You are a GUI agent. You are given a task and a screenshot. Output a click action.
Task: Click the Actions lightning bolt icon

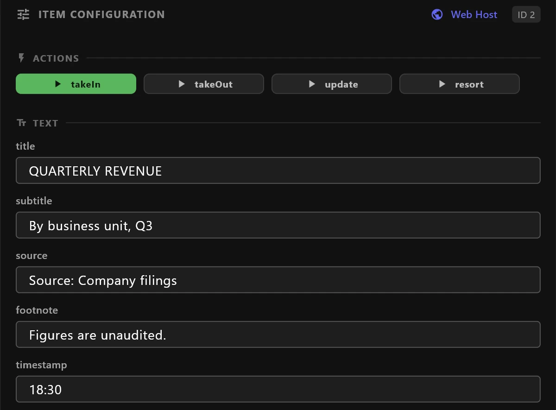tap(21, 58)
